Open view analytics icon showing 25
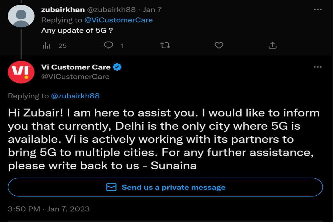The height and width of the screenshot is (222, 333). pyautogui.click(x=46, y=46)
